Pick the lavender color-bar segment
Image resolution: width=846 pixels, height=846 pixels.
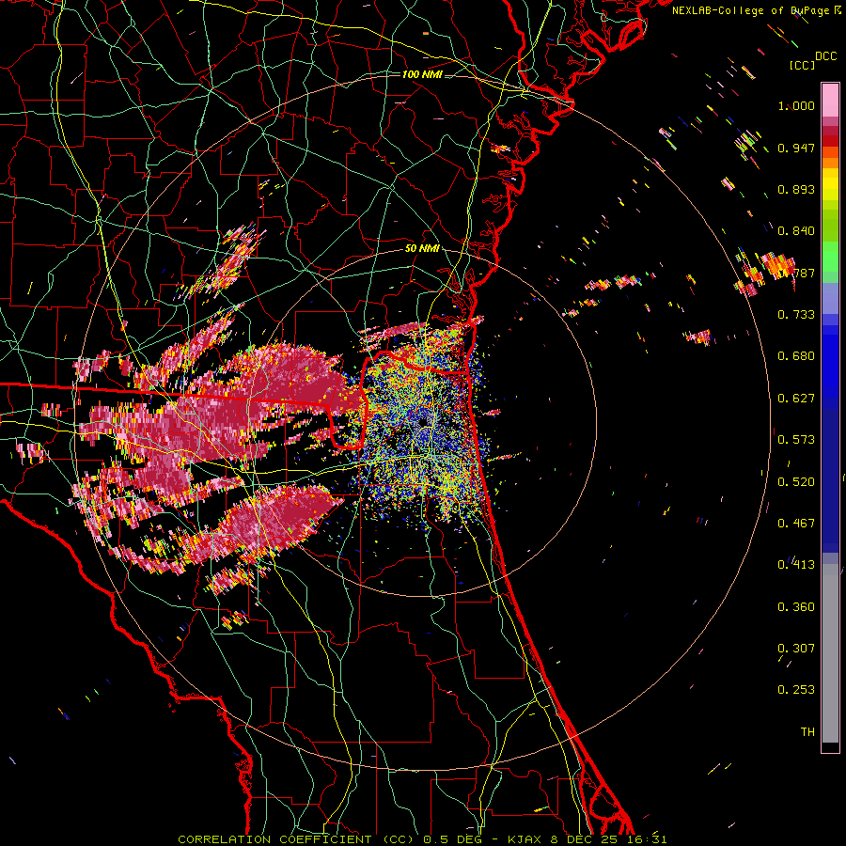point(830,298)
